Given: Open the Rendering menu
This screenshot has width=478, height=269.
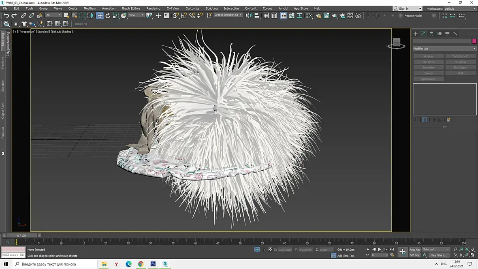Looking at the screenshot, I should pyautogui.click(x=153, y=8).
